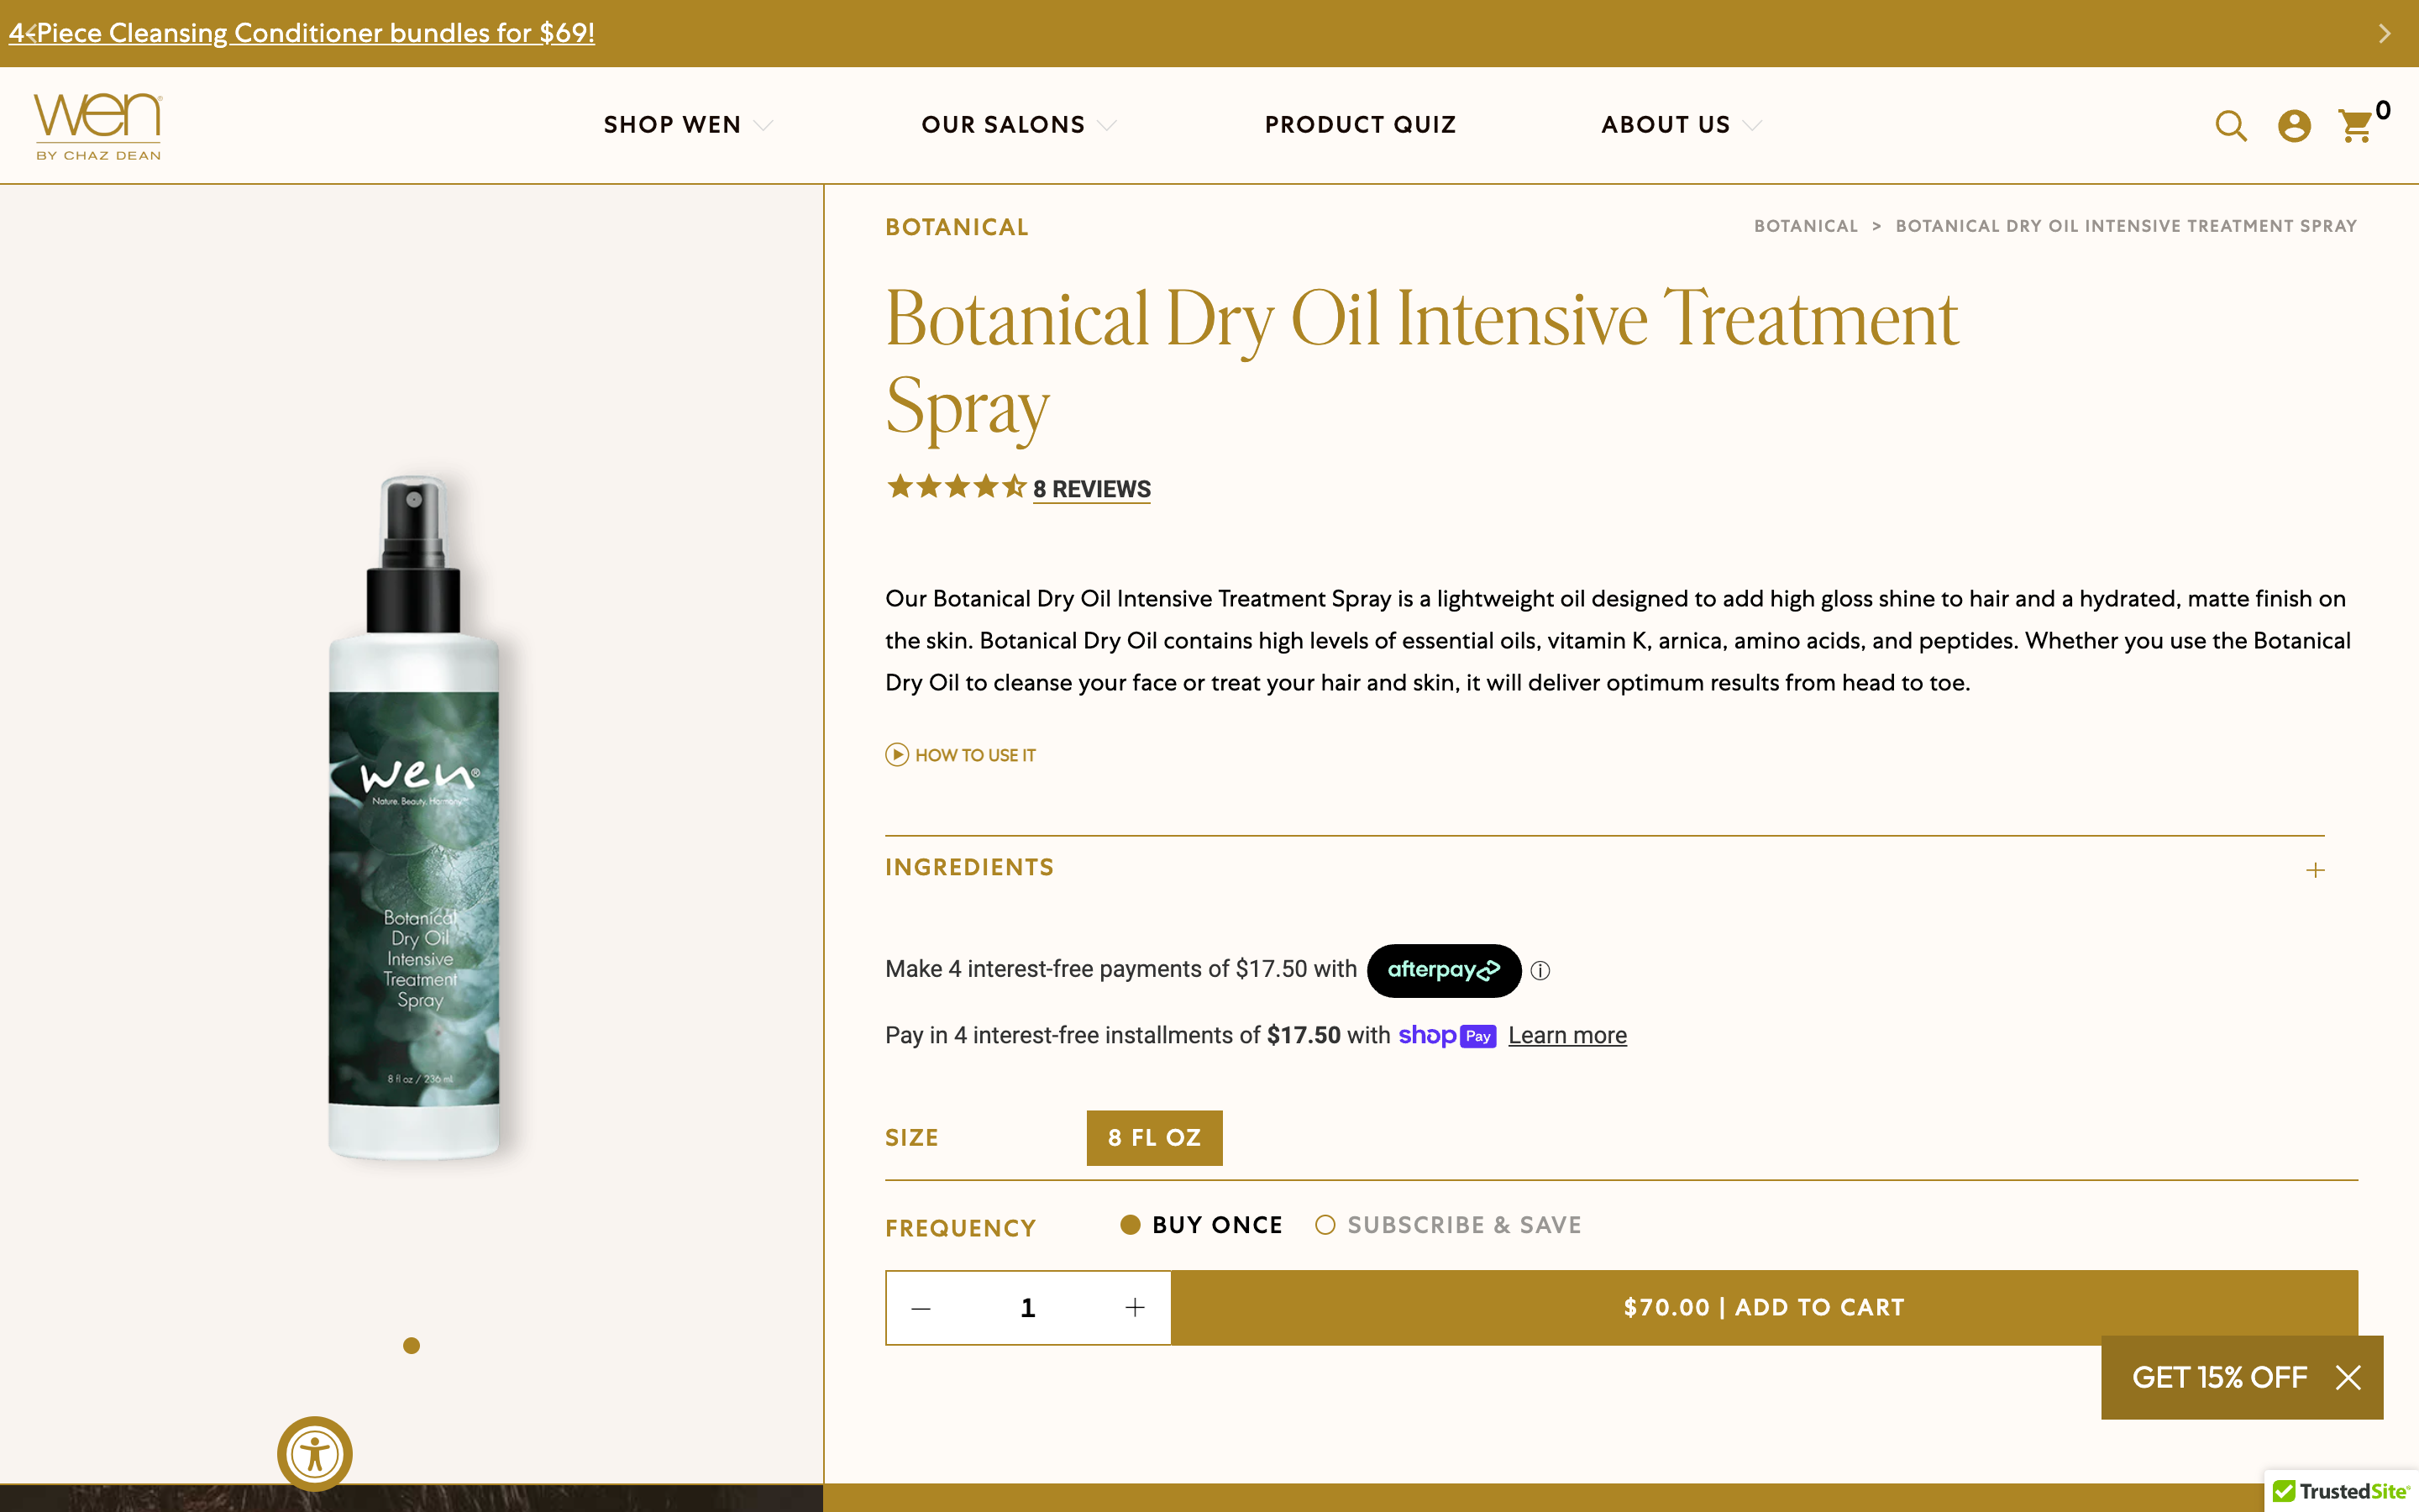Click the Wen by Chaz Dean logo
Screen dimensions: 2419x1512
tap(98, 126)
